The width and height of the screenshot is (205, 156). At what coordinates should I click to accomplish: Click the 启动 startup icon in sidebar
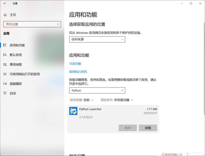tap(4, 93)
